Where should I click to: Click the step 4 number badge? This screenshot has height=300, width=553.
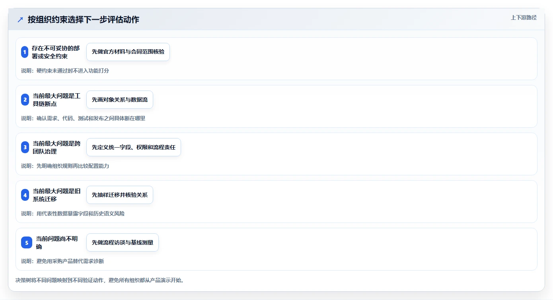click(25, 195)
